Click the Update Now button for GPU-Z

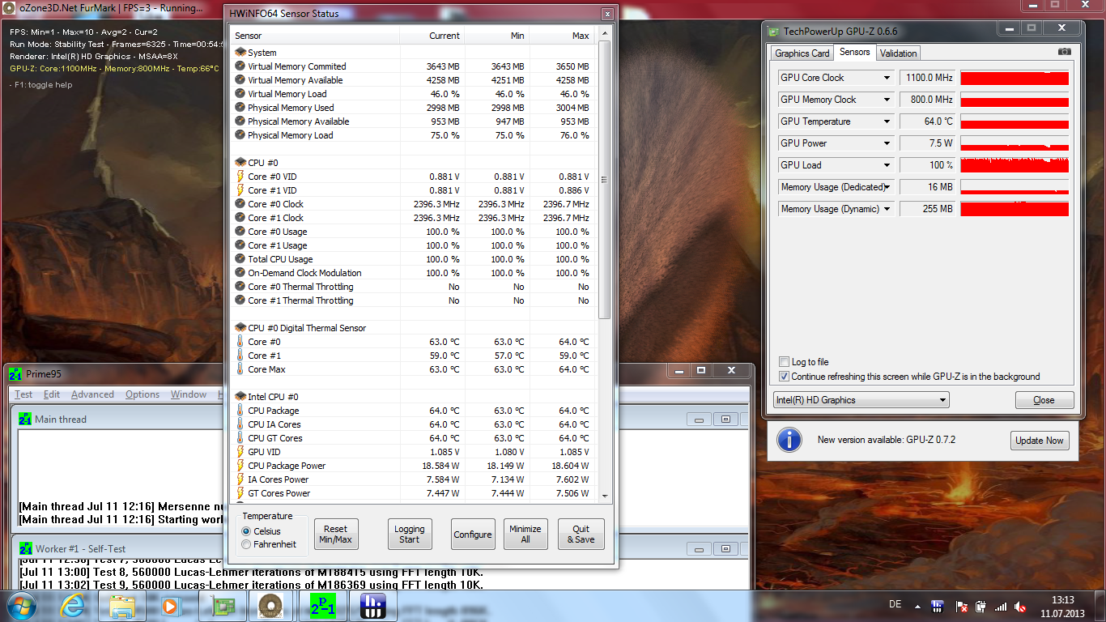click(x=1040, y=441)
